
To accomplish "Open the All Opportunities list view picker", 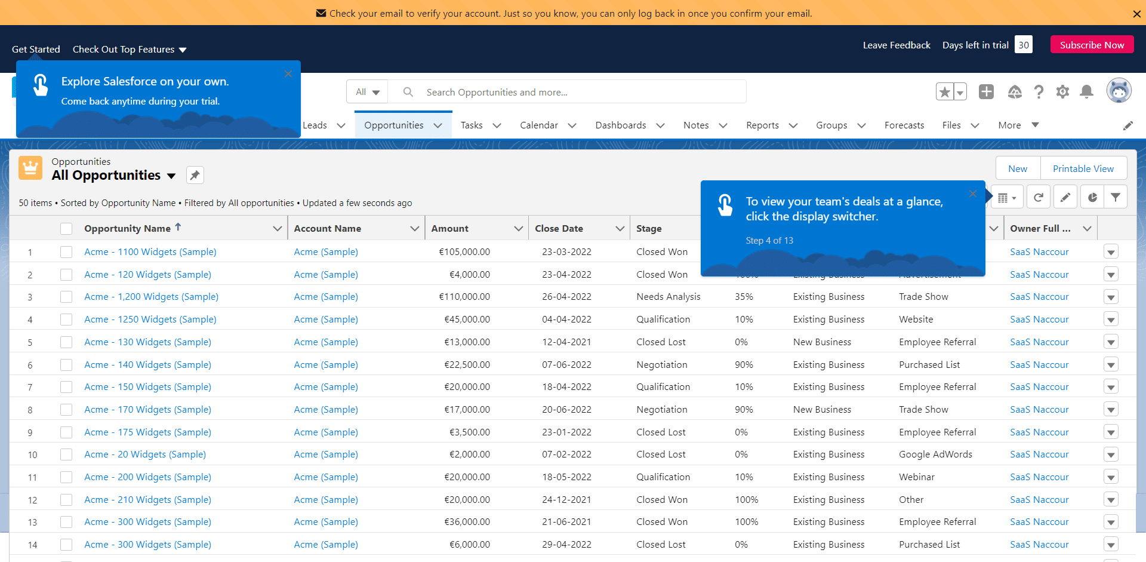I will (171, 176).
